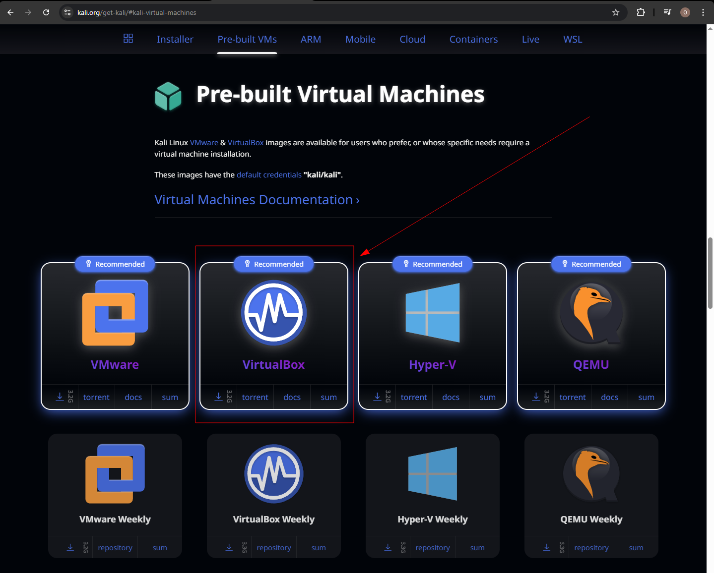The height and width of the screenshot is (573, 714).
Task: Open the VMware Weekly repository link
Action: click(x=115, y=548)
